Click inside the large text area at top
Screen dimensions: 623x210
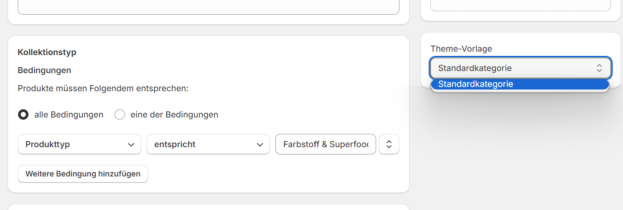[208, 6]
